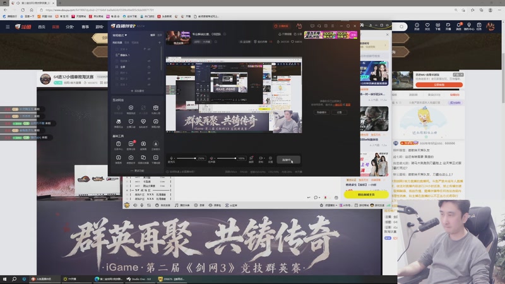Click the 连接中 broadcast button
Screen dimensions: 505x284
288,160
